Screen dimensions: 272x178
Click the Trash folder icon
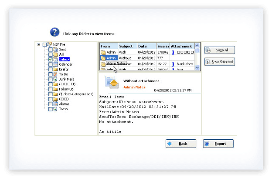click(55, 109)
